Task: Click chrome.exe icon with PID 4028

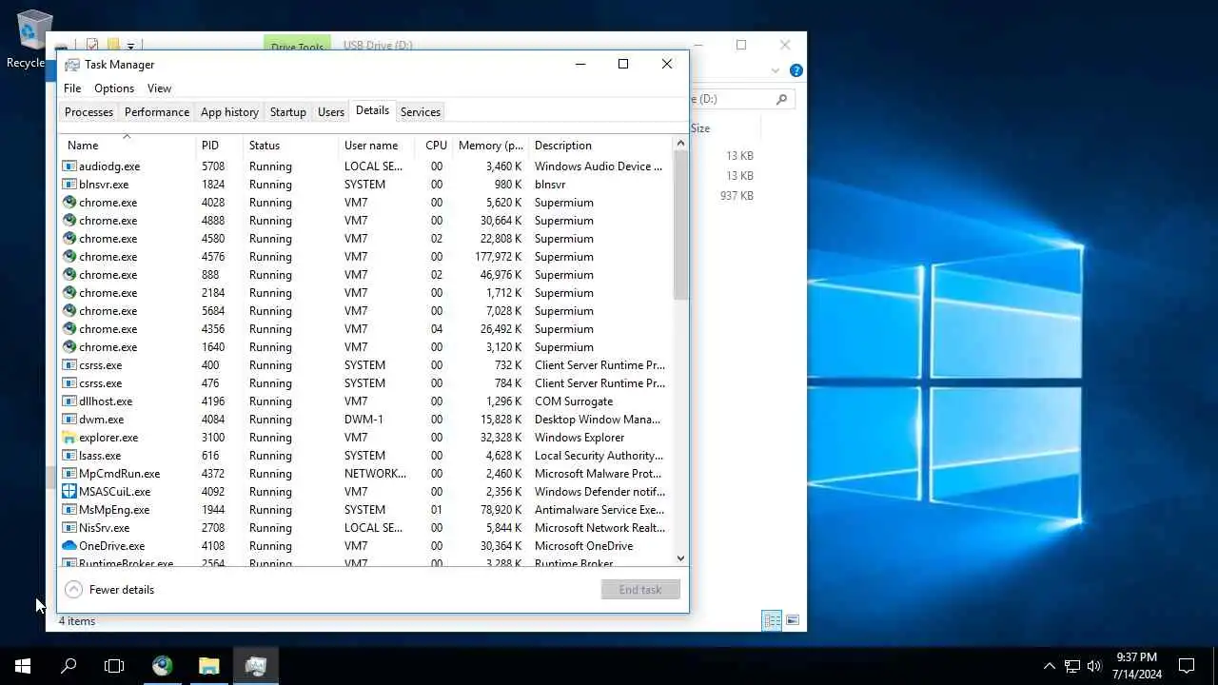Action: point(69,203)
